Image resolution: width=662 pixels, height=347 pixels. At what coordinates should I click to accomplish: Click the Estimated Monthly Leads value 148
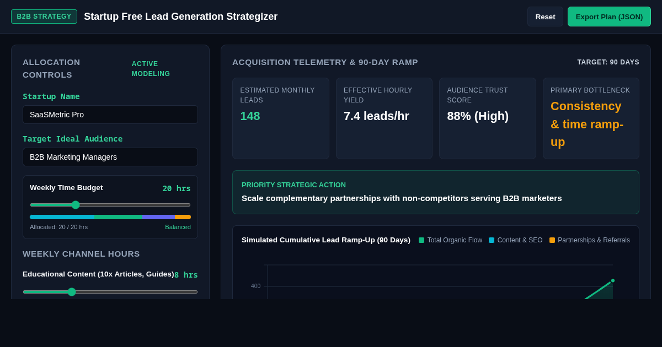tap(250, 116)
